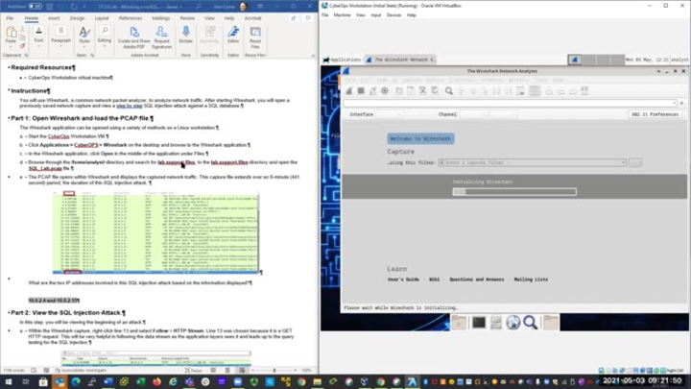Click the magnifier search icon in VM dock
The width and height of the screenshot is (691, 389).
(x=530, y=323)
